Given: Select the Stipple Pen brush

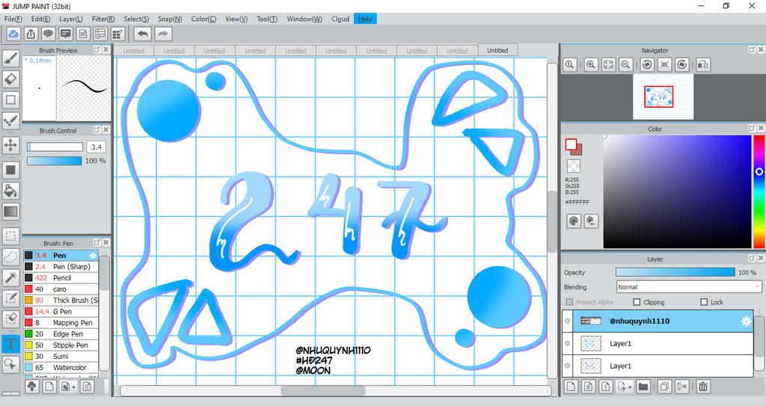Looking at the screenshot, I should point(61,345).
